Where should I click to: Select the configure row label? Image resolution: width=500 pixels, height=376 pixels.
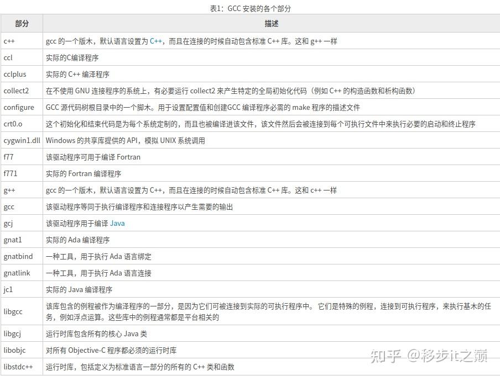click(x=19, y=107)
